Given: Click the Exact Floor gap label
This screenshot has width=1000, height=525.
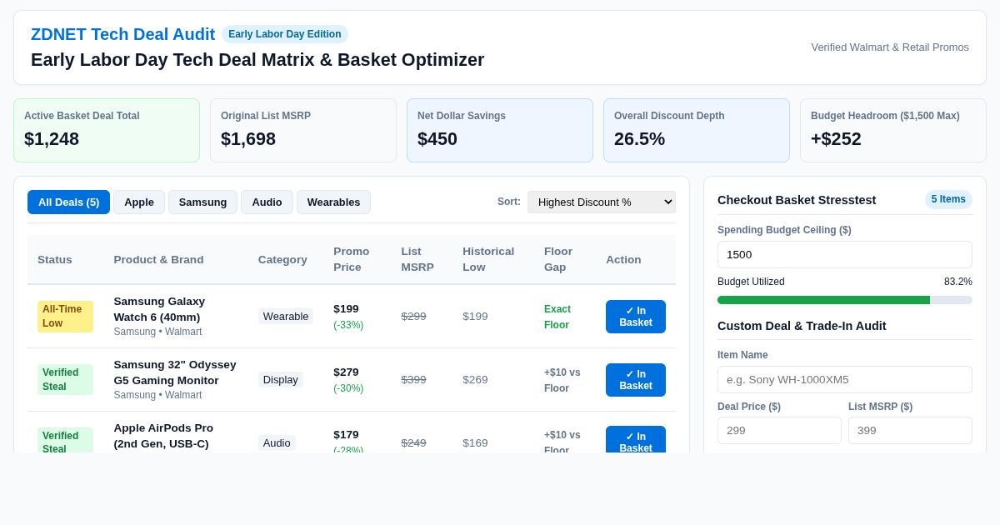Looking at the screenshot, I should click(x=557, y=317).
